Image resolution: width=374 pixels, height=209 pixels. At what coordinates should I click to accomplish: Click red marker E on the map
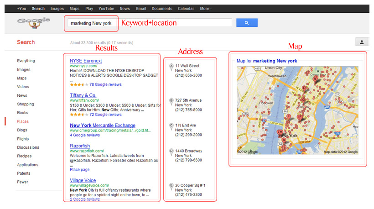pos(300,118)
